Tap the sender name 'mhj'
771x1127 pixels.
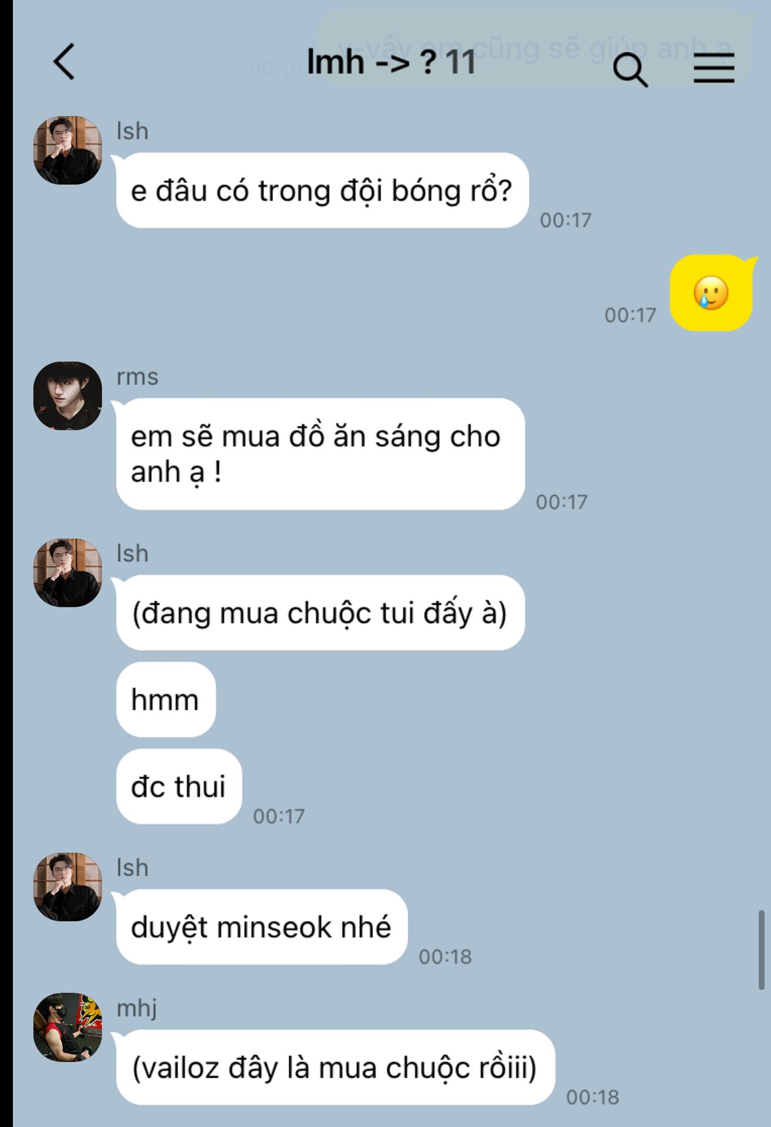(x=137, y=1008)
